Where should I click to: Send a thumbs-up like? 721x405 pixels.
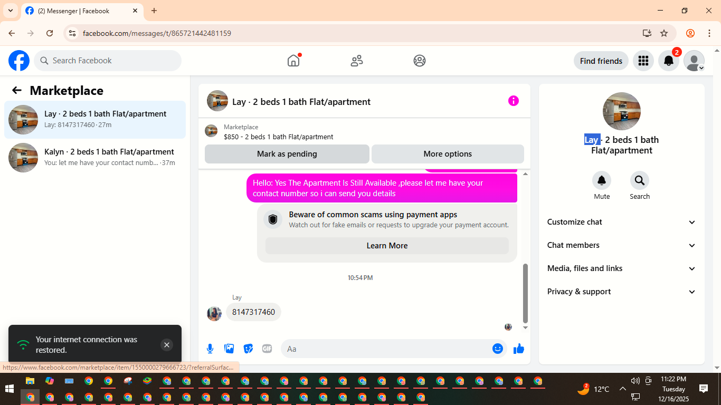tap(519, 349)
